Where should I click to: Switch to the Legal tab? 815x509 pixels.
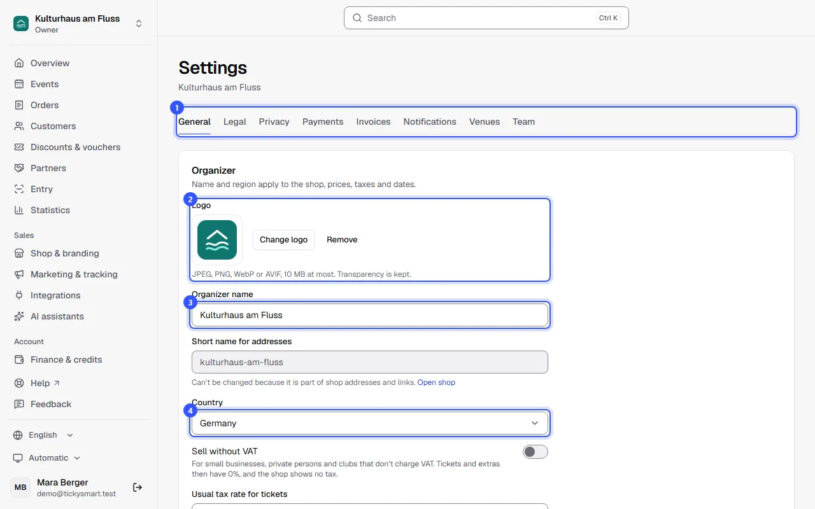pos(235,122)
